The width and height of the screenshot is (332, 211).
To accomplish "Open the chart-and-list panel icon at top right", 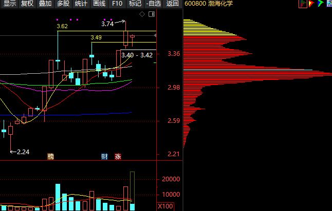I will (x=329, y=4).
